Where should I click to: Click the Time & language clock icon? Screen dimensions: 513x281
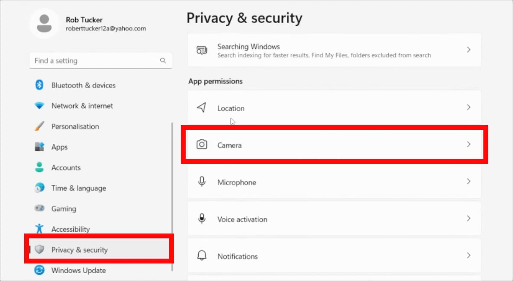click(39, 188)
